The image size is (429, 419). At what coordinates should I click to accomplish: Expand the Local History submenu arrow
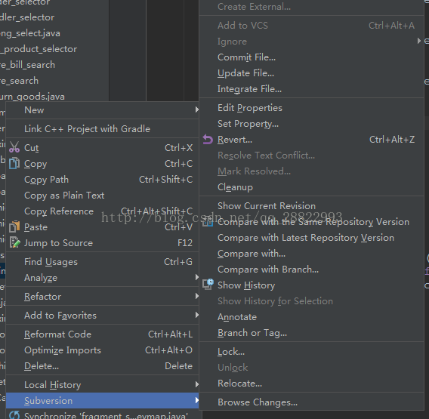point(196,384)
